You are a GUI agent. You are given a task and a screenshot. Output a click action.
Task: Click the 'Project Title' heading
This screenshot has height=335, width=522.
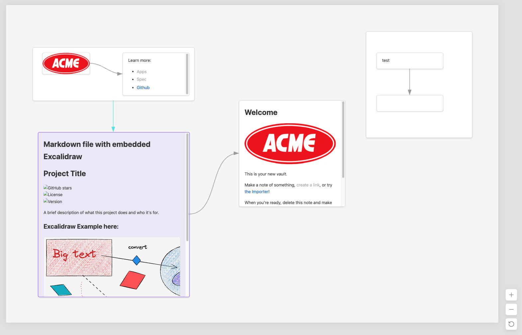(64, 174)
